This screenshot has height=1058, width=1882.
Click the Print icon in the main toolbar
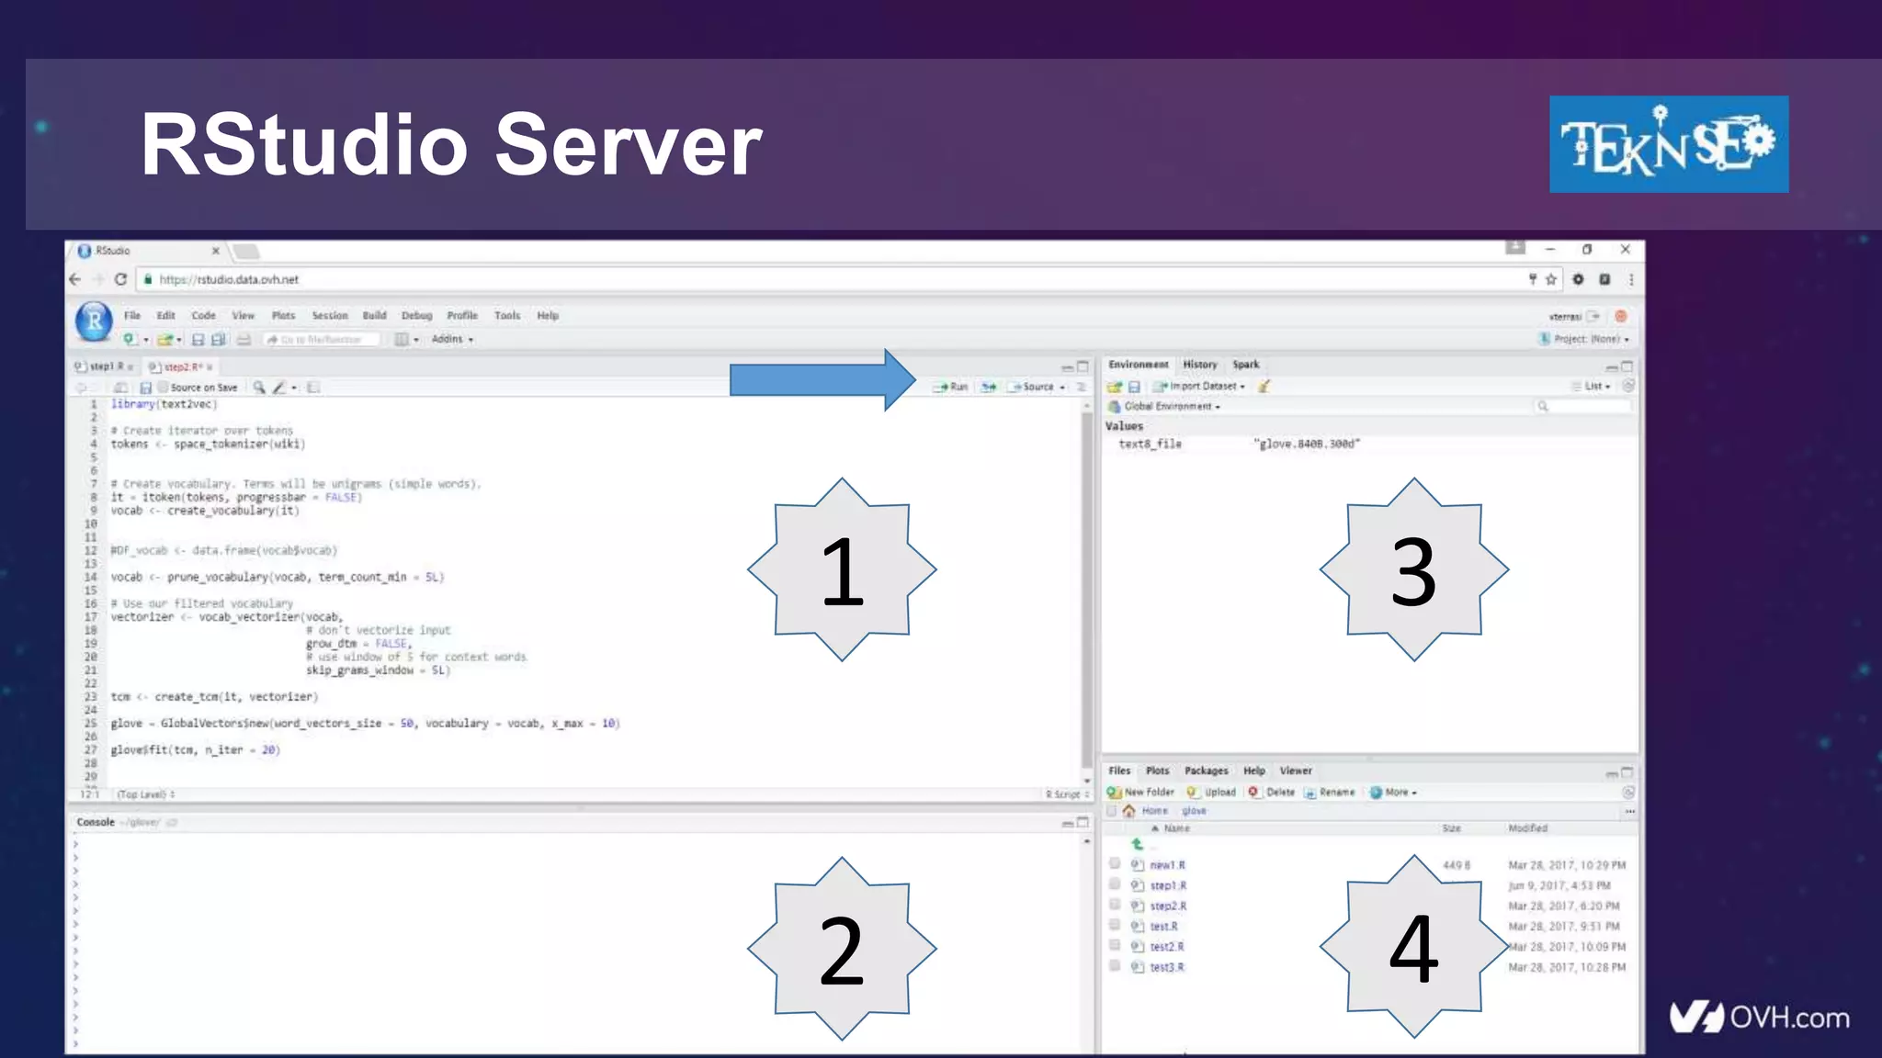point(244,339)
